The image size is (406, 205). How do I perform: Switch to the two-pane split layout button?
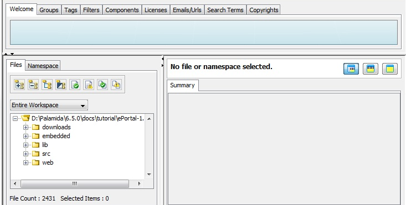click(370, 69)
